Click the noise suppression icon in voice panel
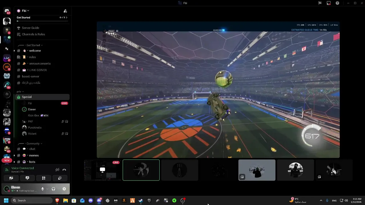365x205 pixels. 57,170
